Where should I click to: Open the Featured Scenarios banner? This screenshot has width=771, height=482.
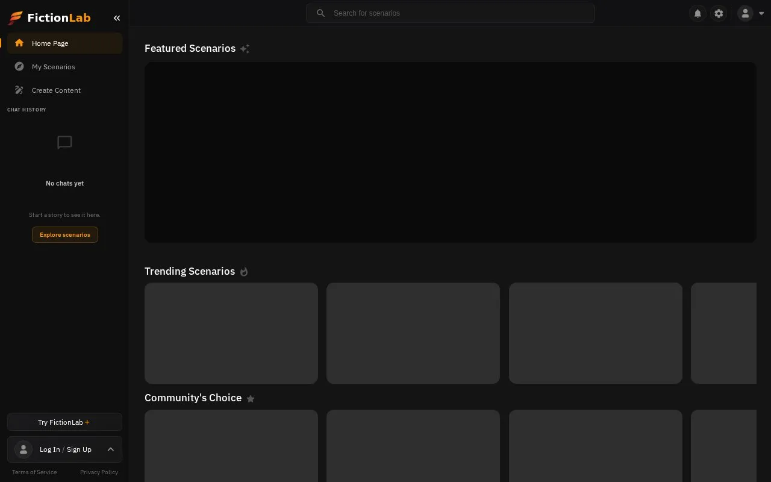451,152
